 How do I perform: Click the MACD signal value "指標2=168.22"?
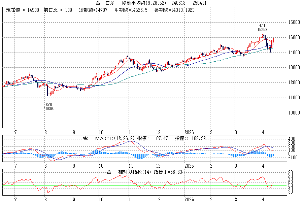click(x=190, y=138)
